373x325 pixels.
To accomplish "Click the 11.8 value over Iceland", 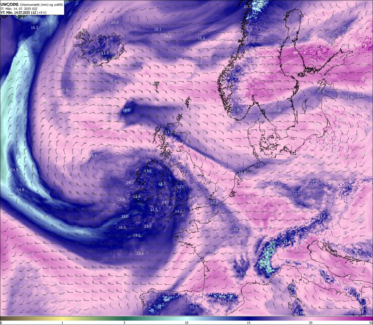I will click(x=105, y=53).
